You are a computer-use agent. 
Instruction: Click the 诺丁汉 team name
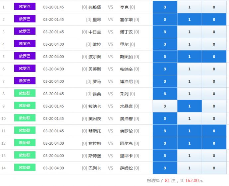[126, 32]
